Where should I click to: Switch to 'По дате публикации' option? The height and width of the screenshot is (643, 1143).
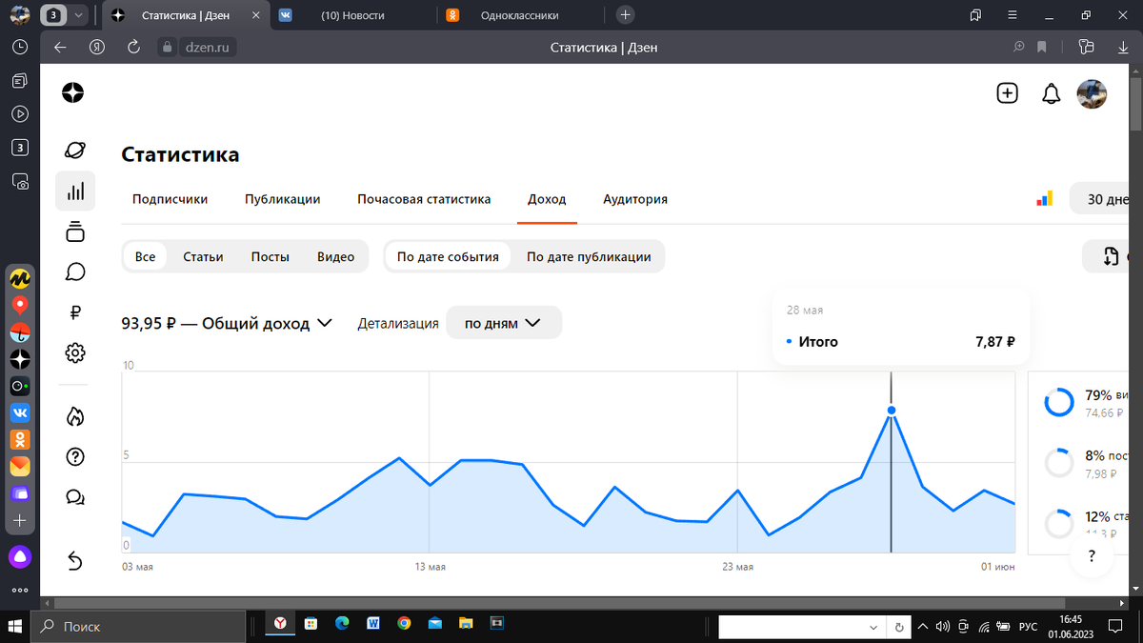pos(589,256)
